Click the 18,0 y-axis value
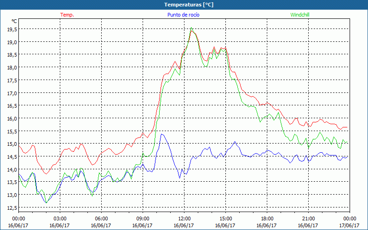 (12, 68)
